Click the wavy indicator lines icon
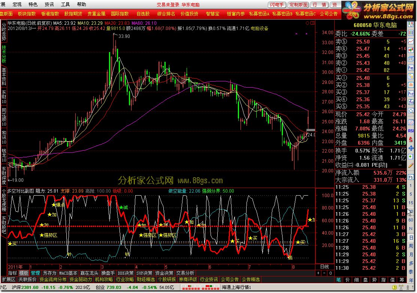This screenshot has width=417, height=293. click(411, 122)
